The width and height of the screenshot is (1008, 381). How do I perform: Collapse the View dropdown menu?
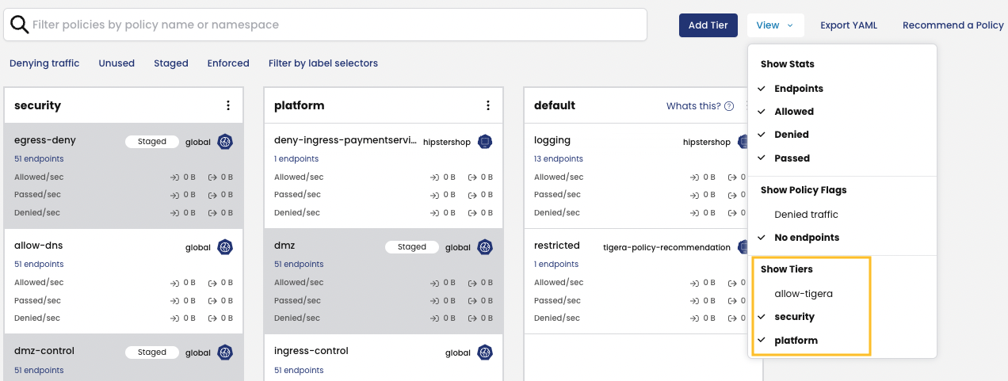[x=774, y=25]
